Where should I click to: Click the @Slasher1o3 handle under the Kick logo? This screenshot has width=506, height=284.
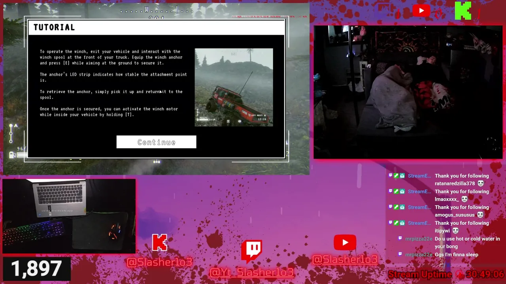pyautogui.click(x=159, y=262)
